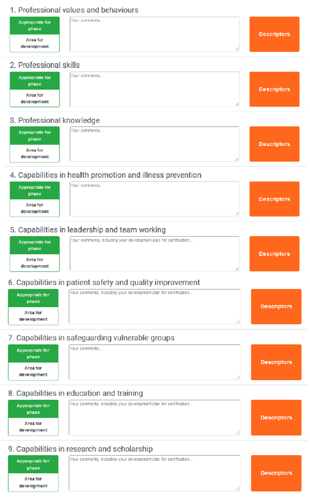The image size is (310, 504).
Task: Click the comments box for patient safety and quality improvement
Action: pyautogui.click(x=155, y=307)
